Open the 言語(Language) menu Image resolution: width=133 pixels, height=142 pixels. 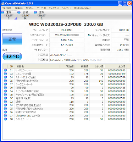[82, 8]
